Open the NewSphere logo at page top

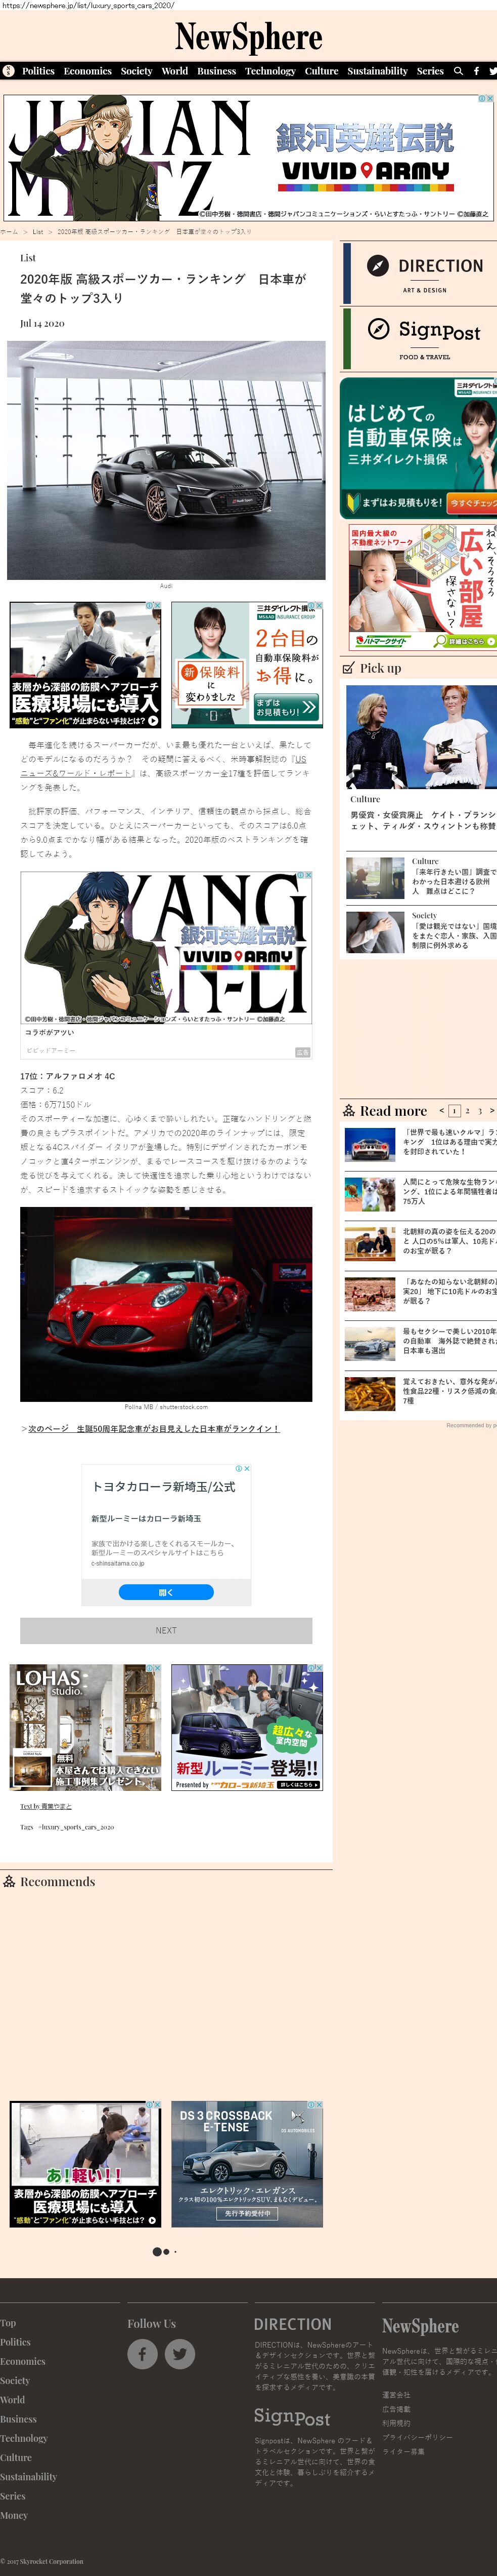tap(249, 37)
